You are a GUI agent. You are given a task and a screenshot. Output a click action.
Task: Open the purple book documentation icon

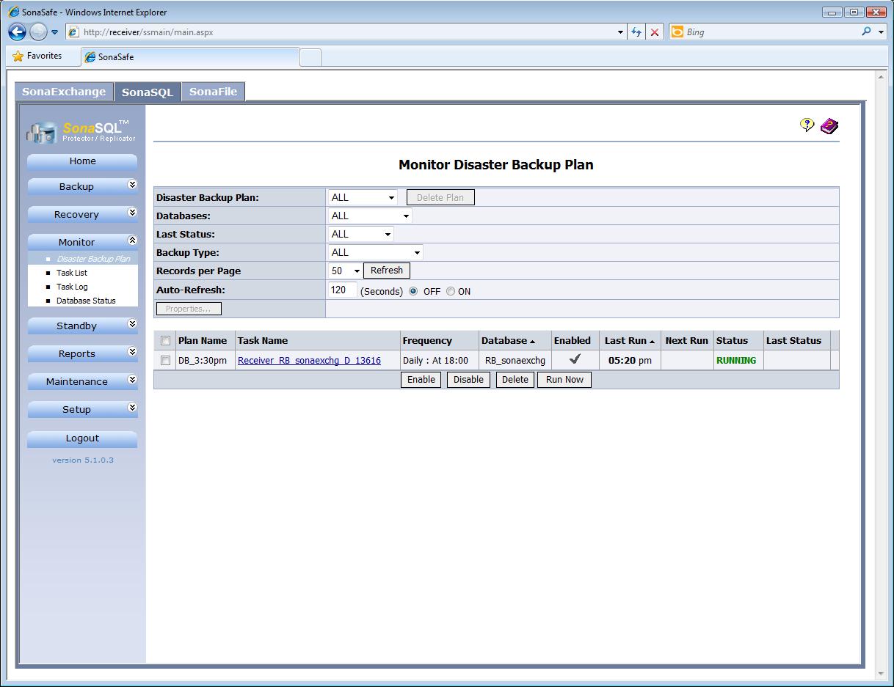pyautogui.click(x=829, y=126)
